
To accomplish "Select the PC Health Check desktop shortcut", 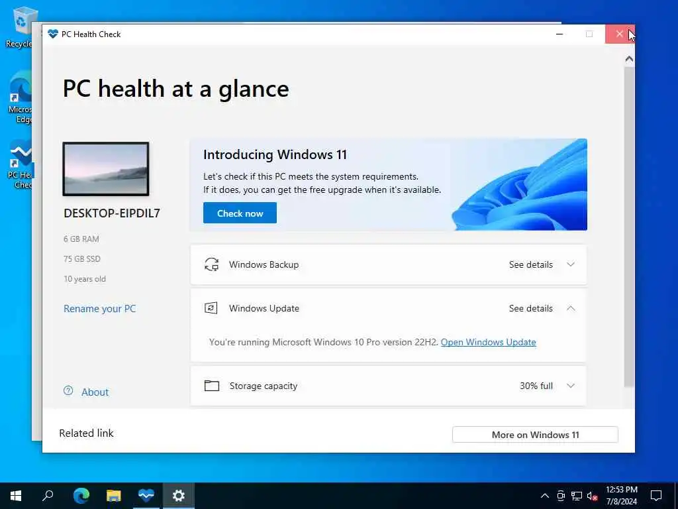I will click(x=19, y=165).
